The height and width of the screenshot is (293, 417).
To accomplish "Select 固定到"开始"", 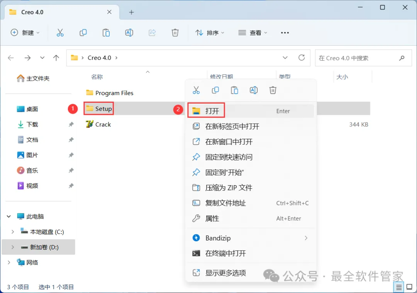I will (x=251, y=172).
